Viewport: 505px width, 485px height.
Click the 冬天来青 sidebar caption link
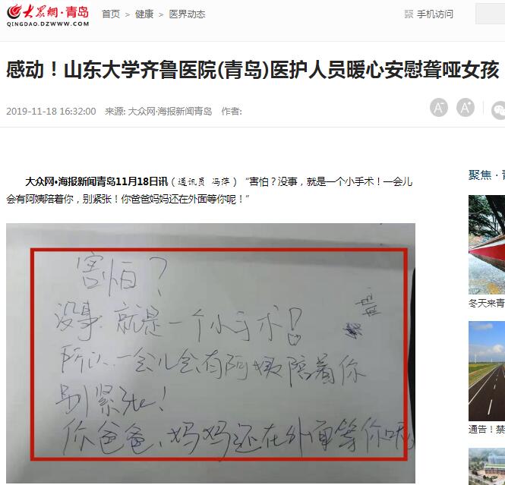(x=487, y=303)
